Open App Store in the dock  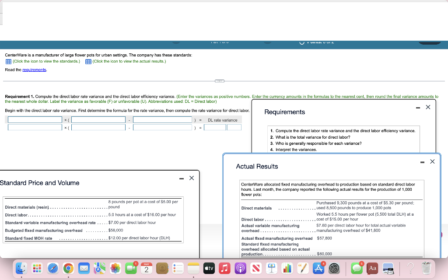(318, 268)
